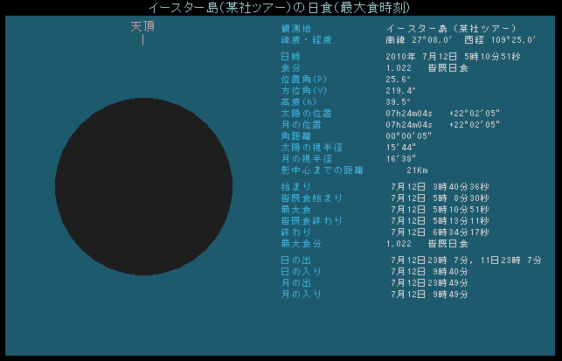The image size is (562, 361).
Task: Click the 月の視半径 value 16'38"
Action: pos(401,159)
